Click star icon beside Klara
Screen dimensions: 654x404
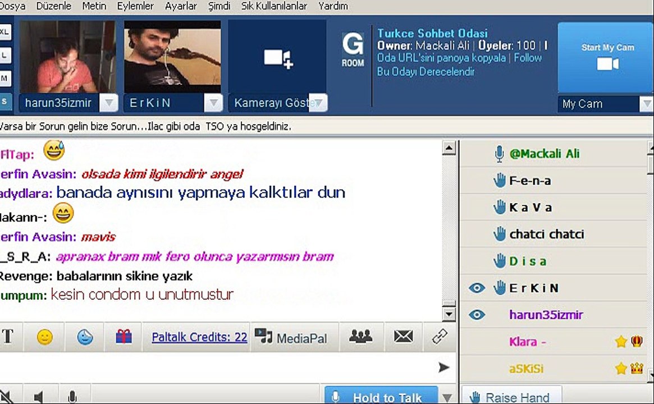[621, 342]
